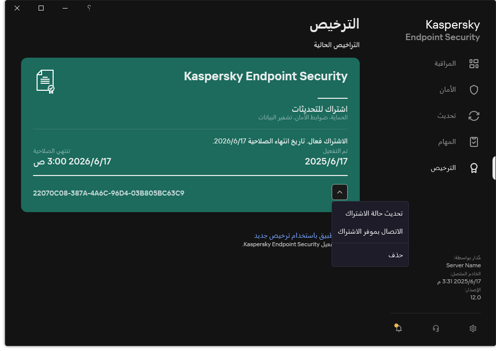Select الاتصال بموفر الاشتراك from the menu

pyautogui.click(x=370, y=231)
